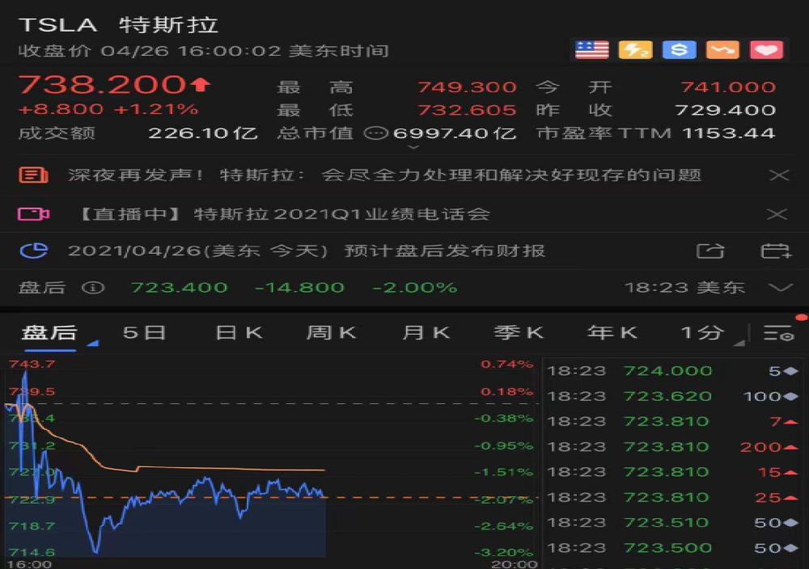Select the 723.500 trade tick row
Viewport: 809px width, 569px height.
(673, 548)
